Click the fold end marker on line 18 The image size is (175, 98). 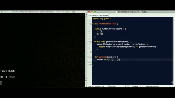[91, 62]
